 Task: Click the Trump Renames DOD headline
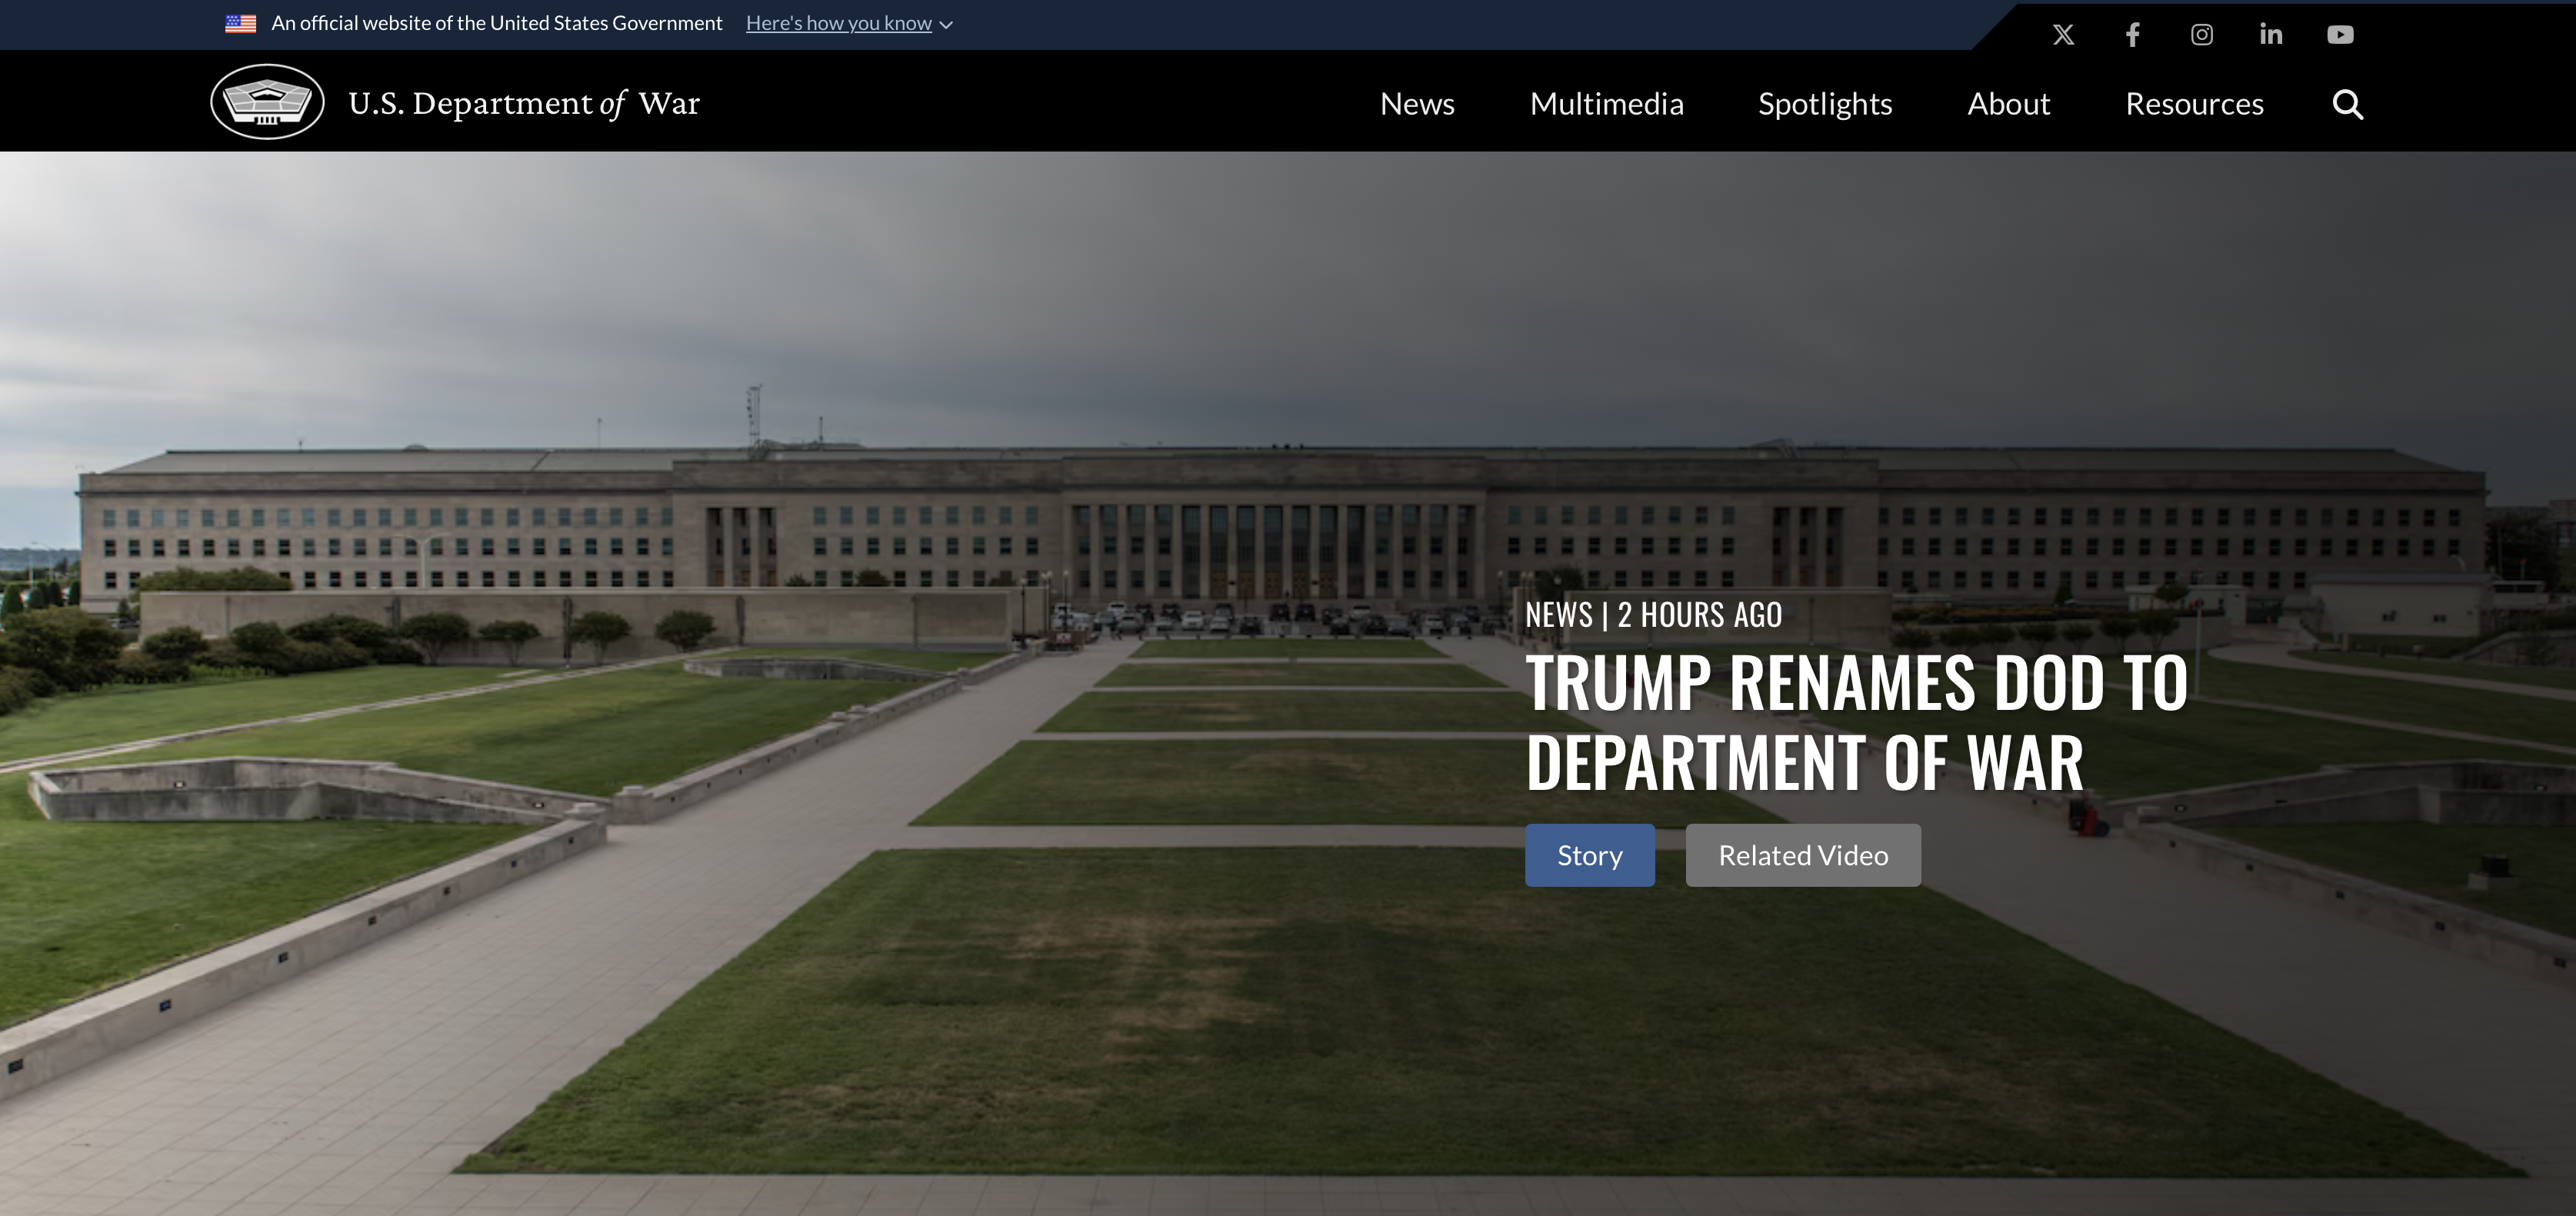pos(1855,722)
